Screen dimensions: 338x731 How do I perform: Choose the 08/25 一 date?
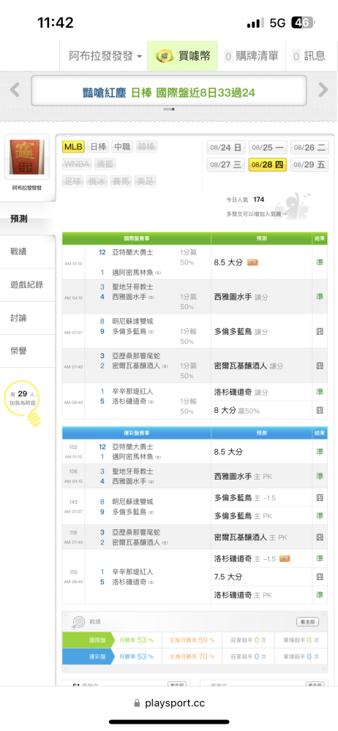pos(268,148)
